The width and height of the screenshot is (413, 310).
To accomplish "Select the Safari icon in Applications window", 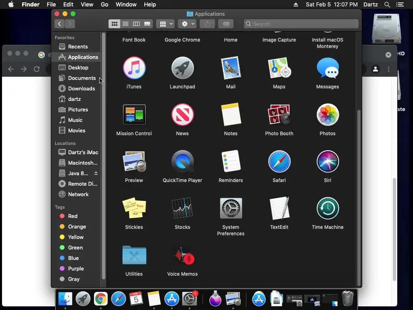I will (279, 161).
